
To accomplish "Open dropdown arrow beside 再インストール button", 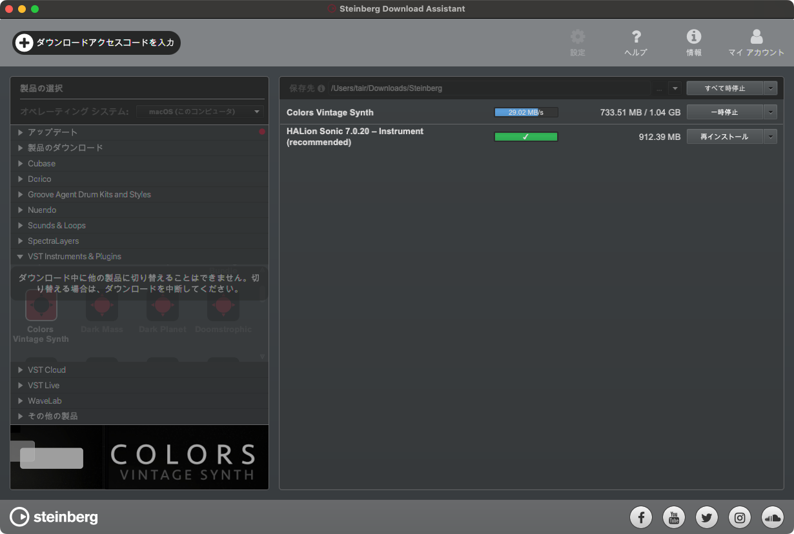I will click(x=770, y=137).
